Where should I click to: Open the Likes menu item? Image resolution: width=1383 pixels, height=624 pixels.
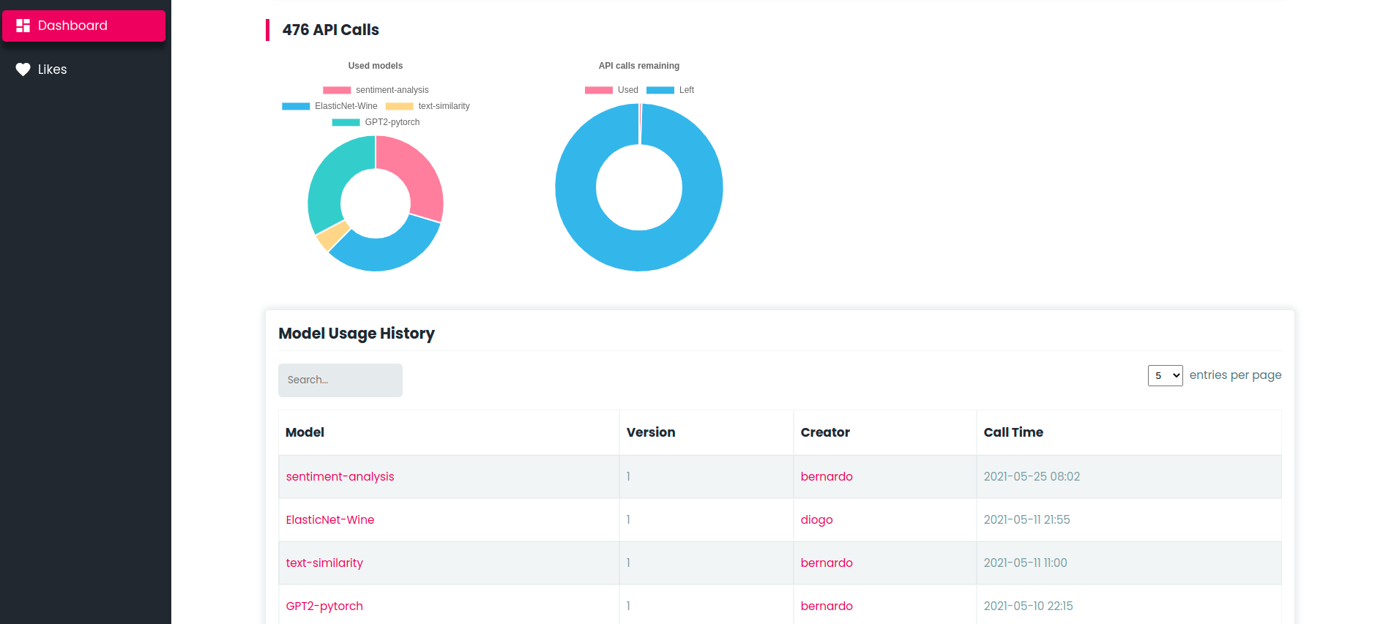click(x=84, y=69)
